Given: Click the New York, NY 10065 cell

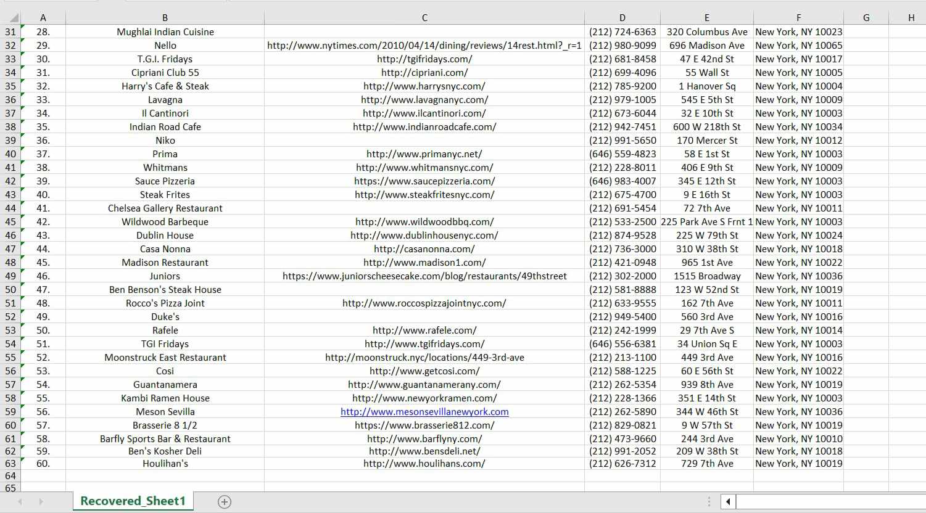Looking at the screenshot, I should tap(799, 46).
